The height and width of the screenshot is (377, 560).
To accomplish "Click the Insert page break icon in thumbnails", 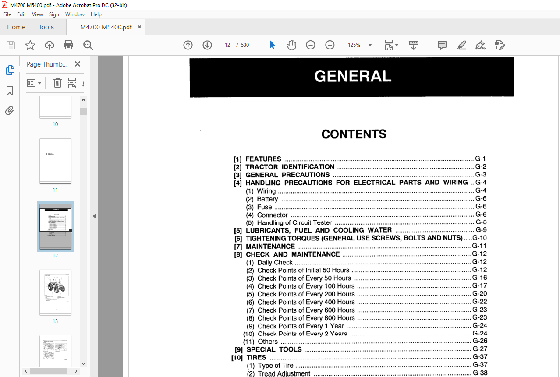I will tap(72, 83).
